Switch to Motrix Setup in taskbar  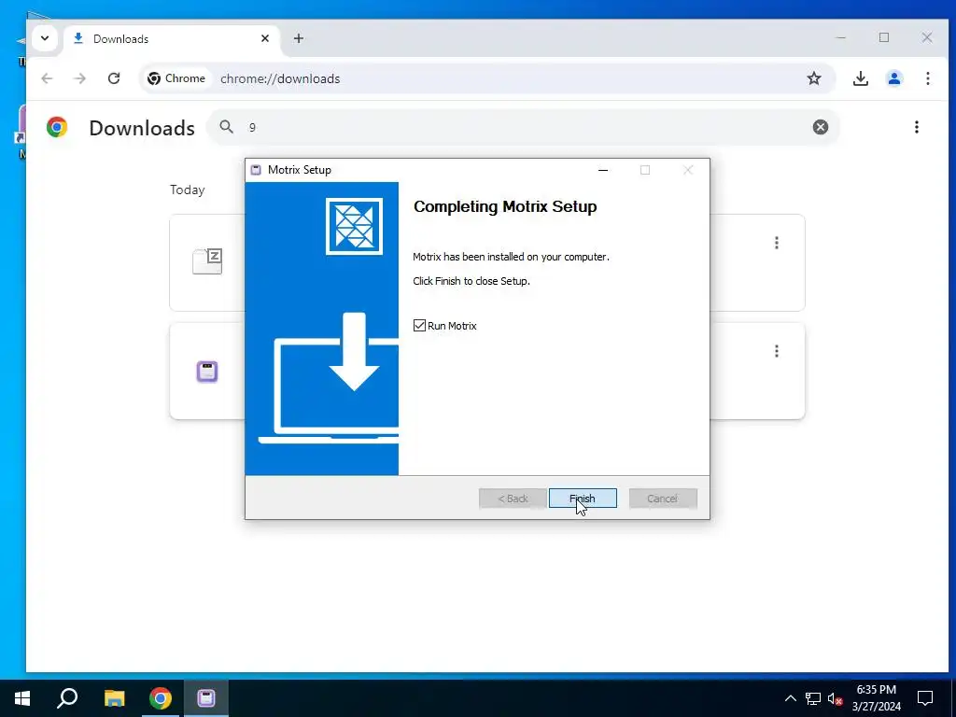coord(206,698)
